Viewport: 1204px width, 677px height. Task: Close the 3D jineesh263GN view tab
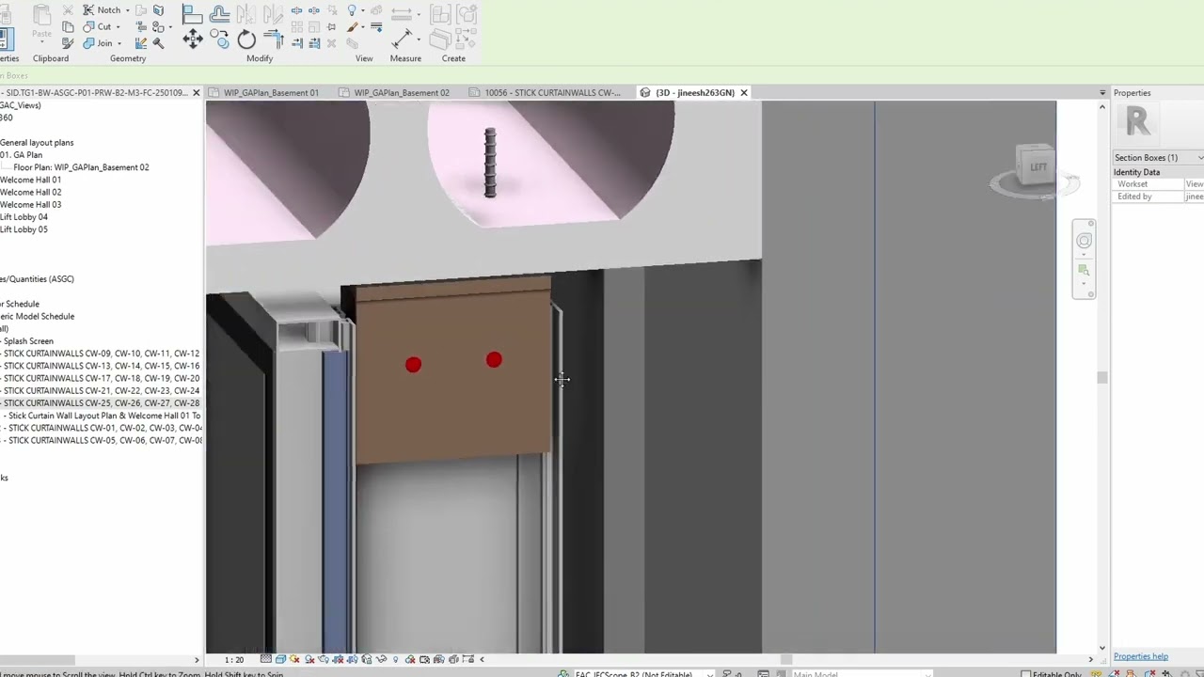click(x=743, y=92)
